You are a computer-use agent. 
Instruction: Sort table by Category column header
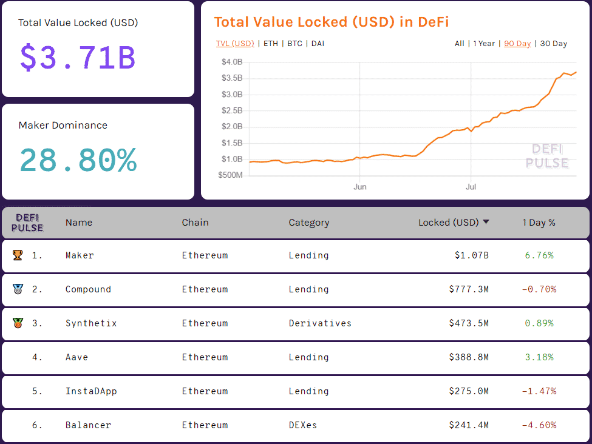click(x=308, y=223)
